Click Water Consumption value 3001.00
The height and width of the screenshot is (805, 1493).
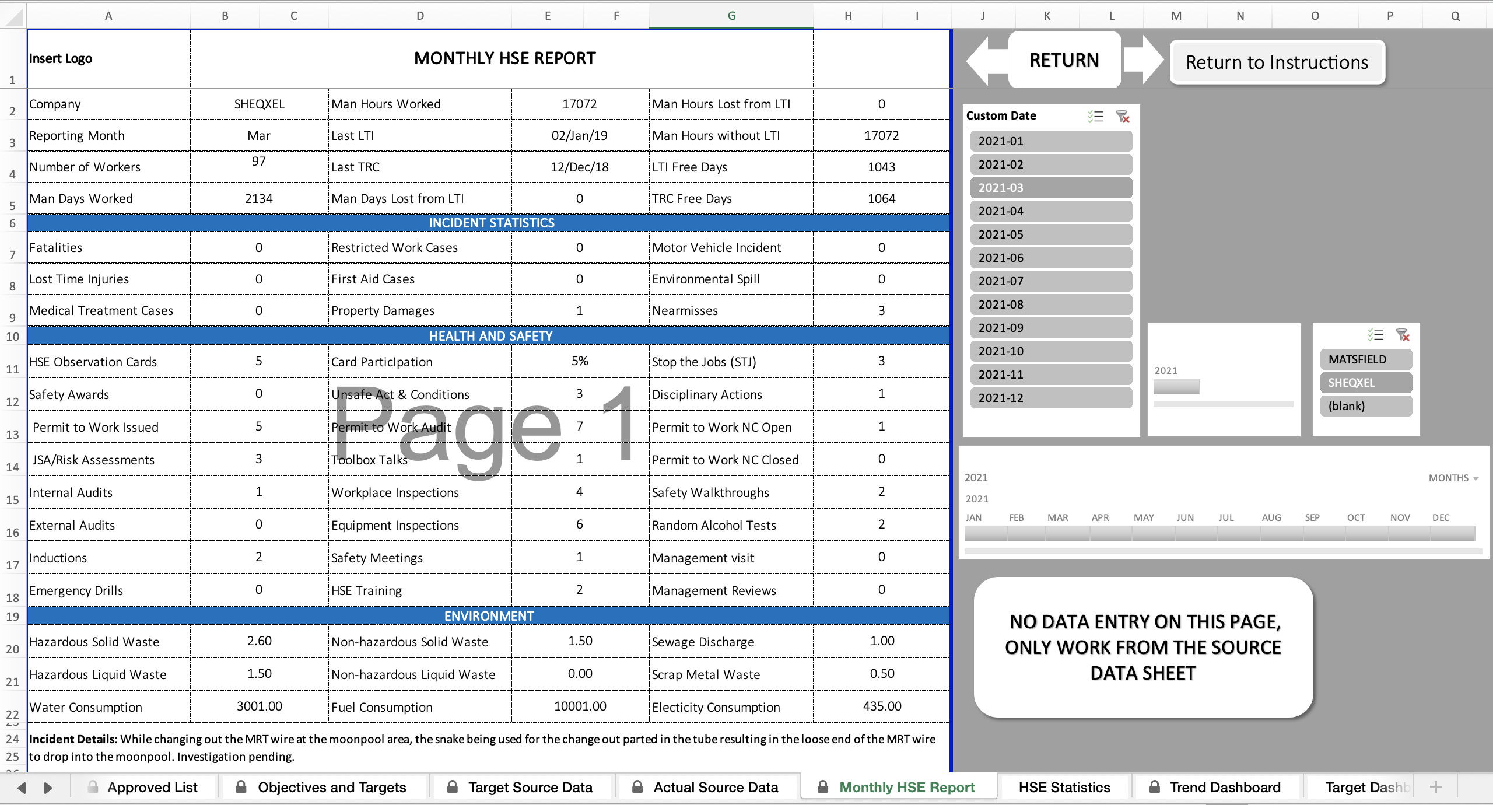tap(259, 706)
